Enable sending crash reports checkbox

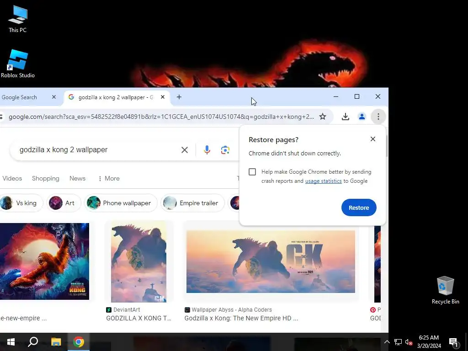[x=252, y=172]
